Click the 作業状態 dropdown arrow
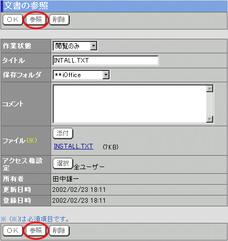 coord(93,46)
